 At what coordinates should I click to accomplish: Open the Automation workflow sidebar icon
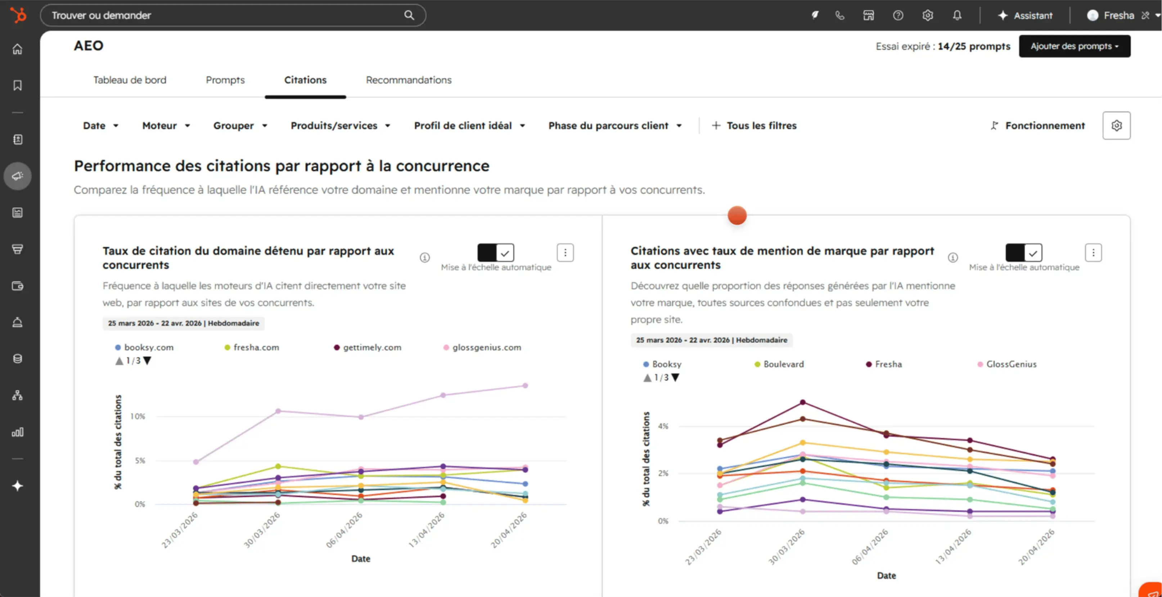point(18,395)
